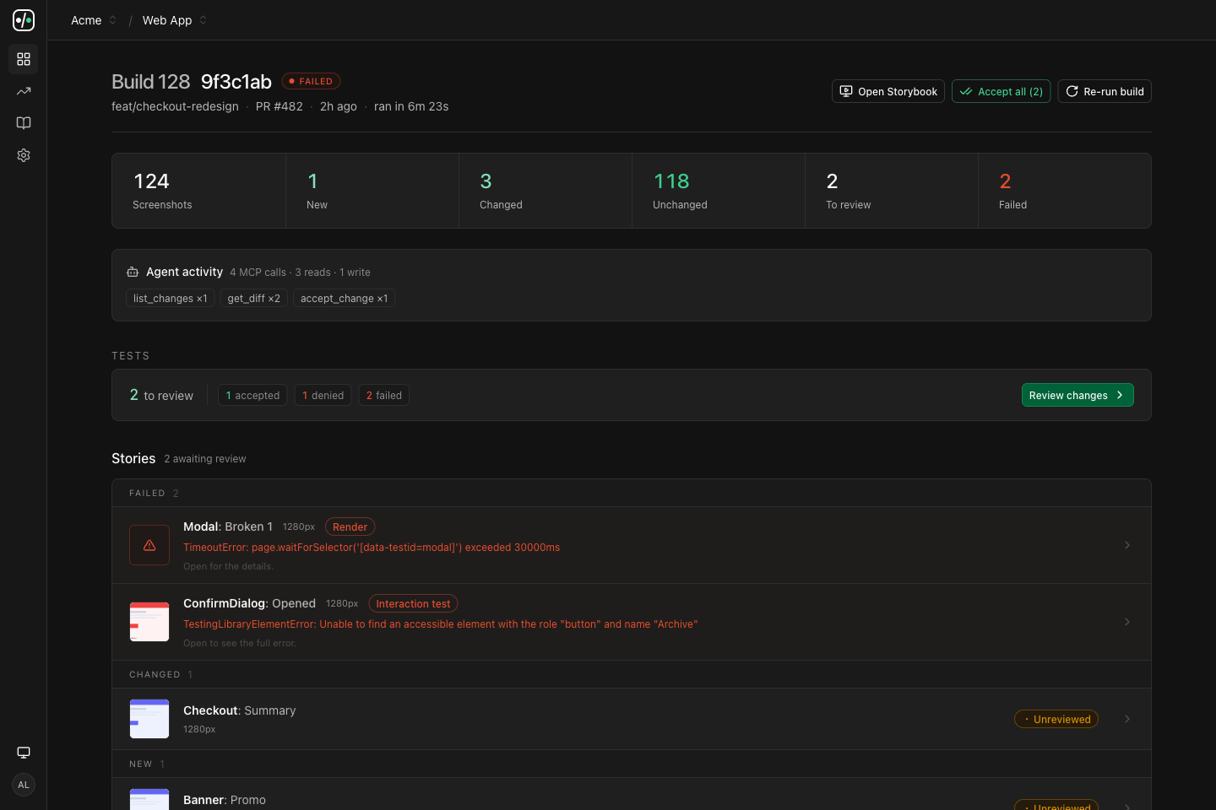
Task: Open the book documentation icon in sidebar
Action: [24, 123]
